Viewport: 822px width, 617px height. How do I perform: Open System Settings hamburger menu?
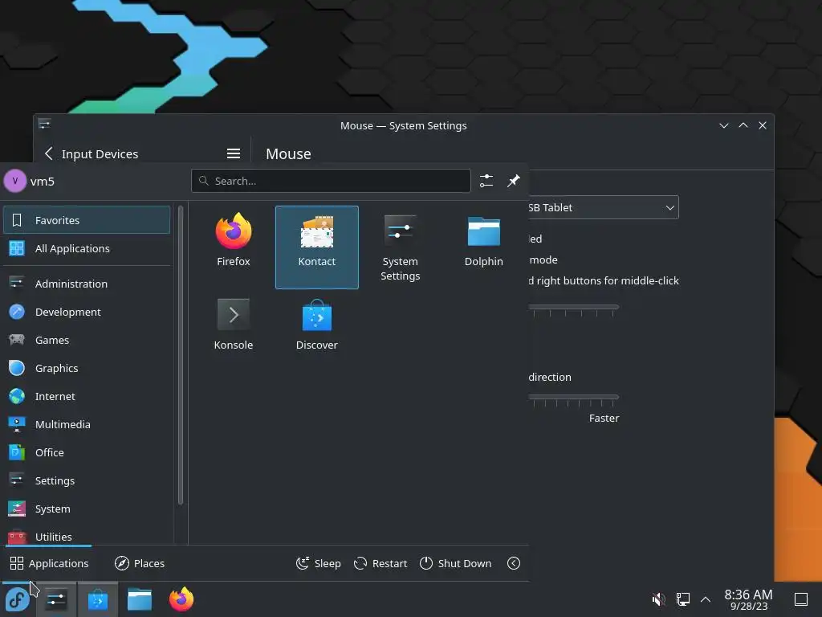234,153
